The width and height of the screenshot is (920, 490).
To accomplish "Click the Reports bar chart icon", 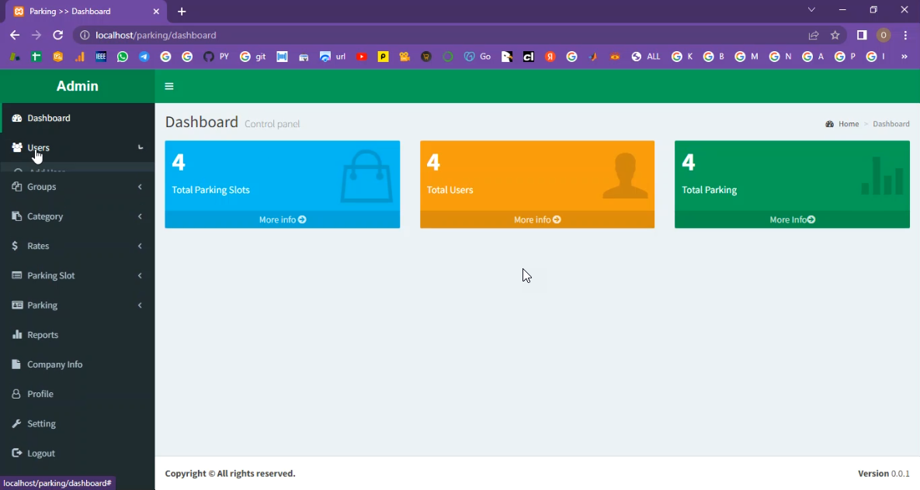I will click(17, 335).
